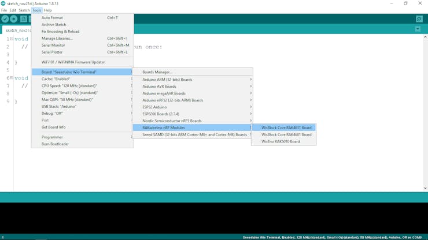Expand Cache: Enabled submenu
Screen dimensions: 428x240
[83, 79]
